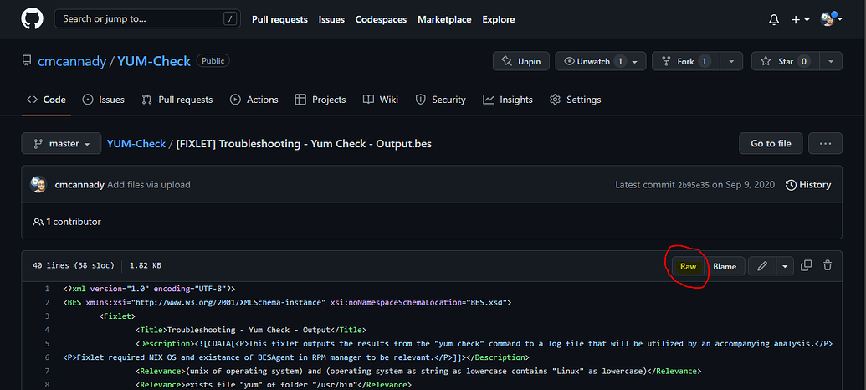Switch to the Code tab
Screen dimensions: 866x390
46,100
